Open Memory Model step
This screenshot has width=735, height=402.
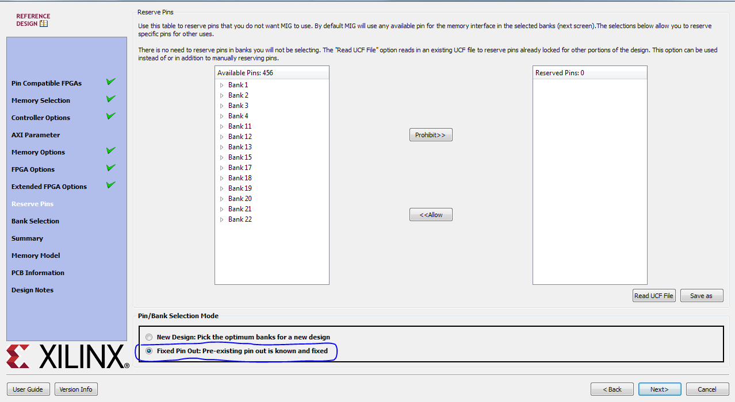coord(36,256)
